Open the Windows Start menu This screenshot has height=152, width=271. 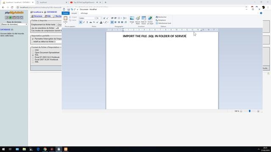[3, 149]
